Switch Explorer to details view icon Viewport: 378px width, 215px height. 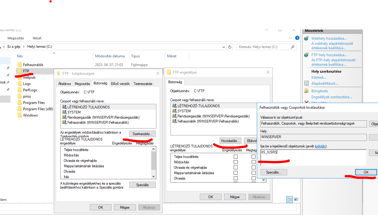coord(289,199)
